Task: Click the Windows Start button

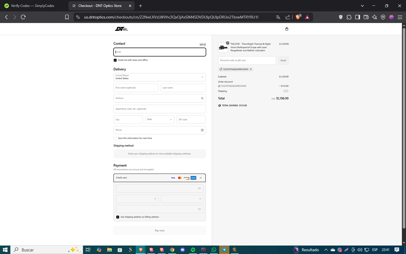Action: 5,250
